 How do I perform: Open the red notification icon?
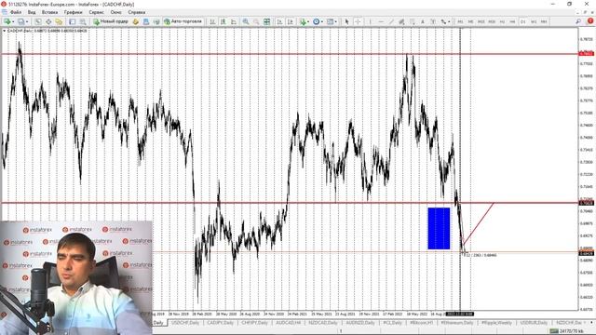[x=590, y=21]
